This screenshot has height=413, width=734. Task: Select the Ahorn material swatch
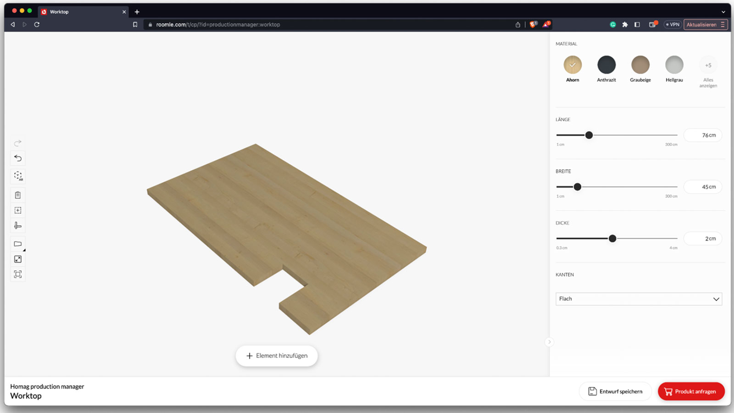coord(573,65)
